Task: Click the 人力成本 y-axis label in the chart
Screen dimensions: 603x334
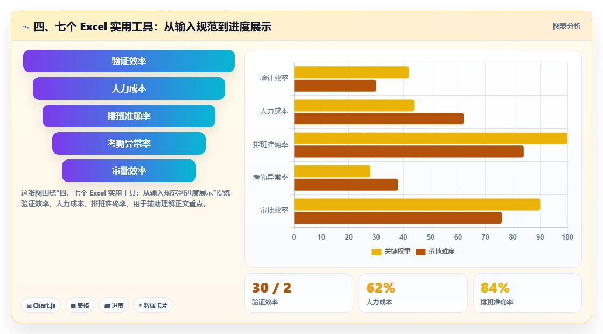Action: tap(274, 112)
